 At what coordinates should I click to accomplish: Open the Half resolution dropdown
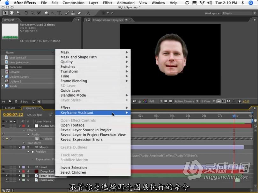point(155,101)
